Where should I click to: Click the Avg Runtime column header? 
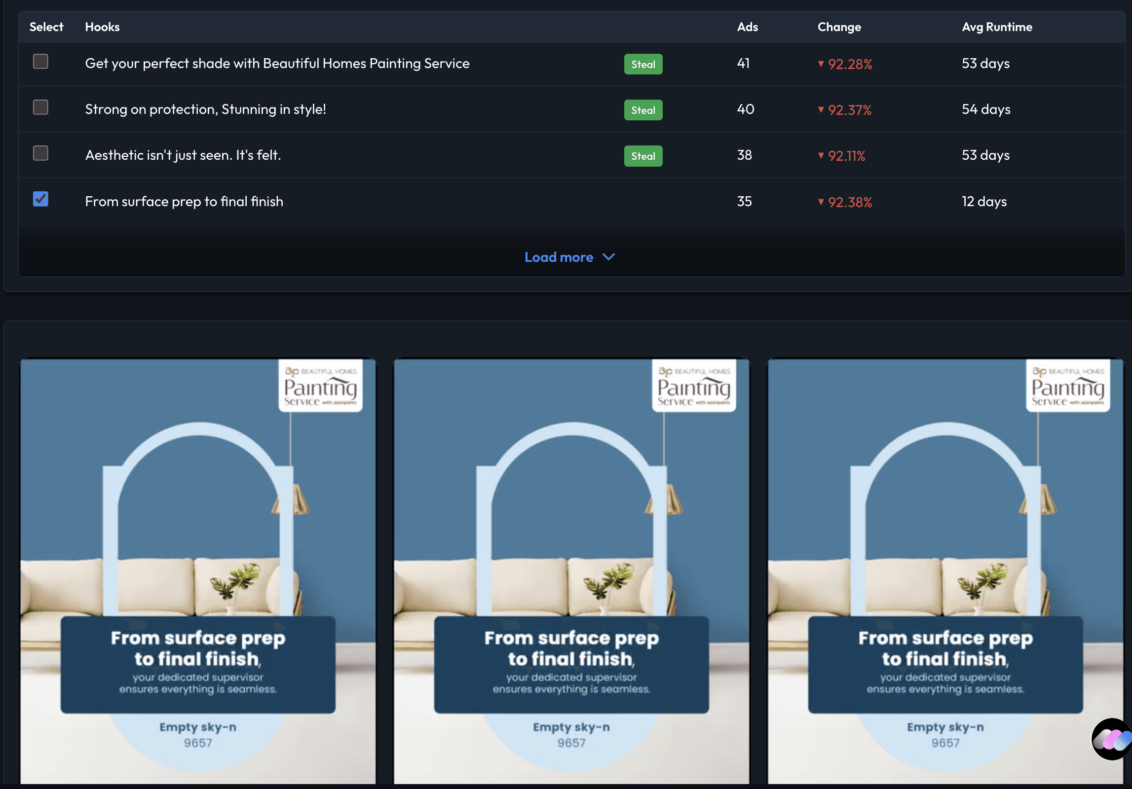(x=997, y=27)
